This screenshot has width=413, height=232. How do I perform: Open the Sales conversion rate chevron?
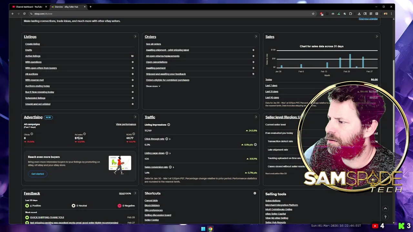coord(173,167)
